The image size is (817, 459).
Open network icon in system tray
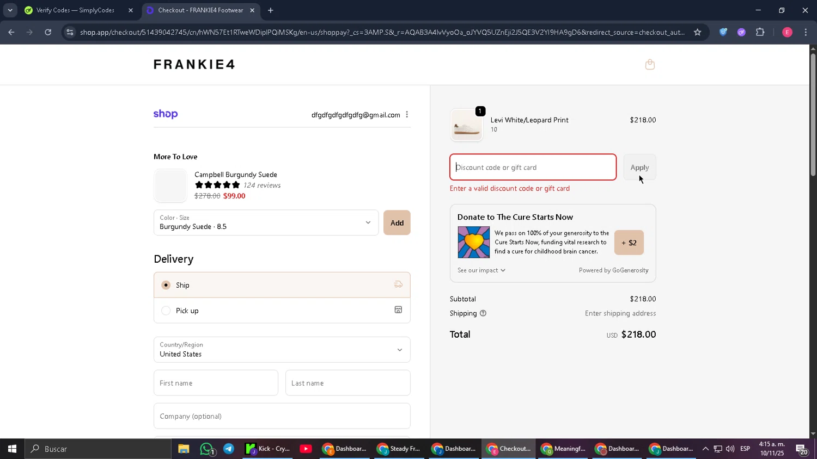[718, 449]
